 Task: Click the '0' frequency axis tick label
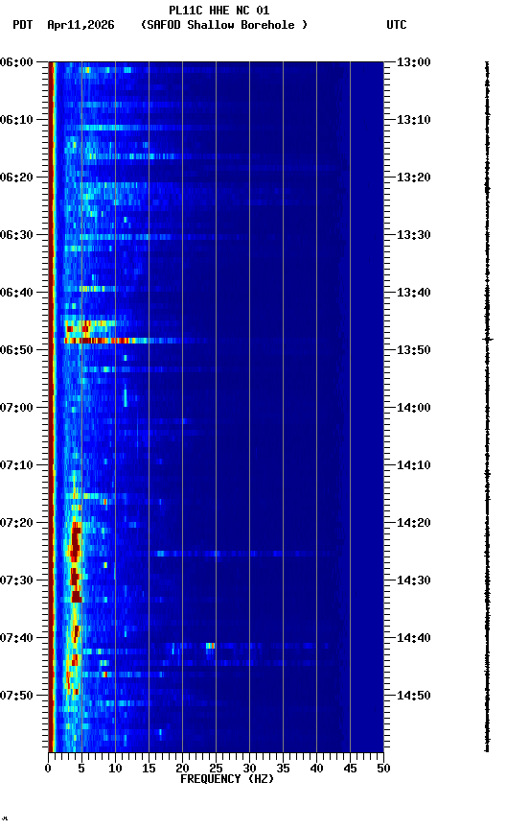pos(48,769)
